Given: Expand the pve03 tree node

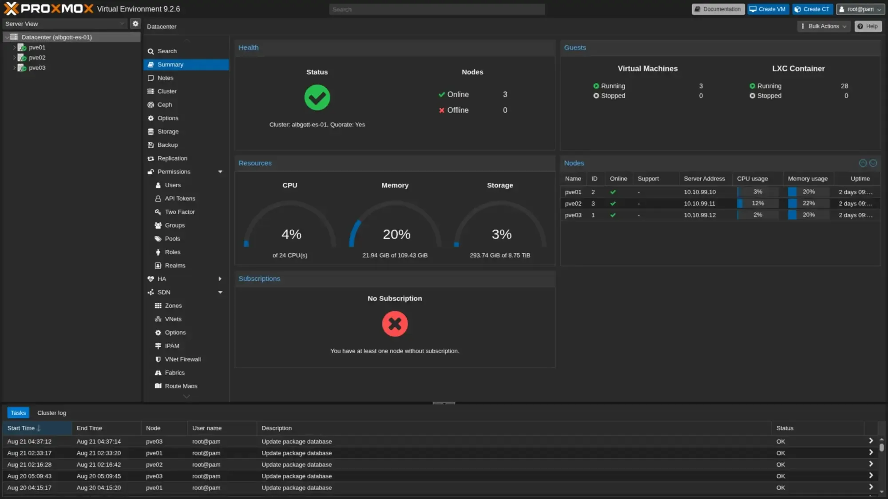Looking at the screenshot, I should tap(14, 68).
